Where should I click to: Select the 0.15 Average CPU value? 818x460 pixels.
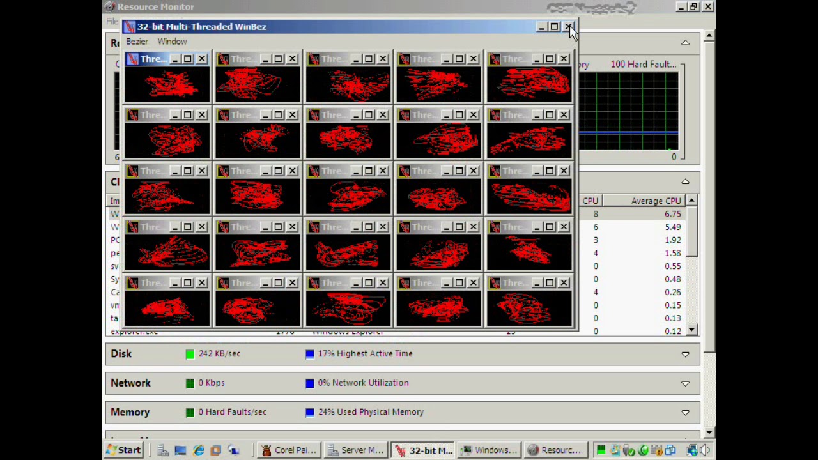point(672,305)
